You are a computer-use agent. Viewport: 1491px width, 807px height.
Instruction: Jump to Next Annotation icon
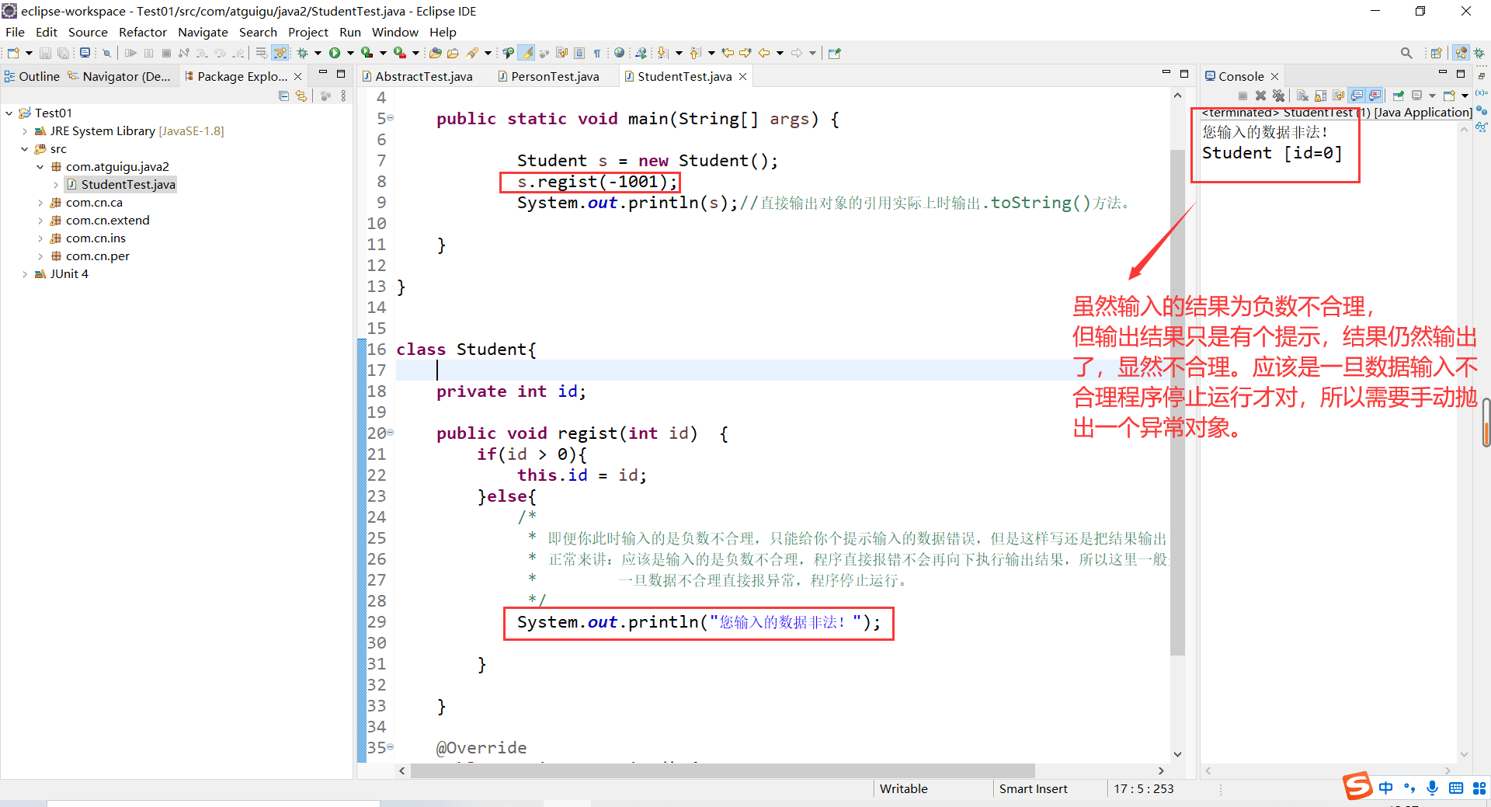(x=662, y=53)
